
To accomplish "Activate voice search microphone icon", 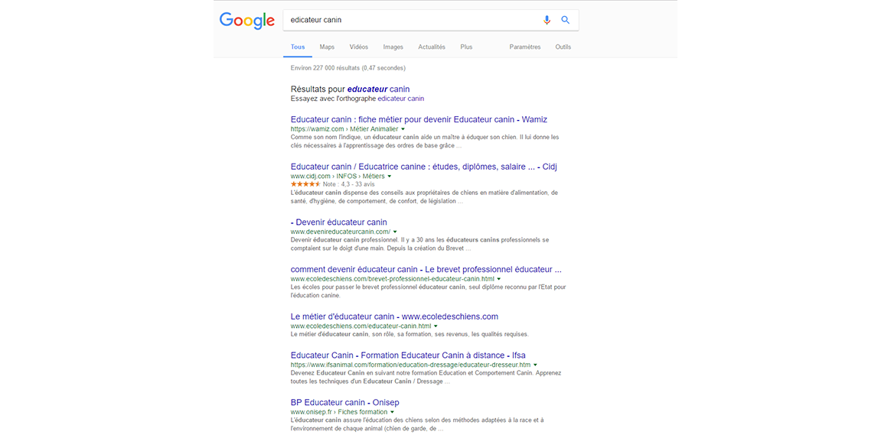I will (x=547, y=20).
